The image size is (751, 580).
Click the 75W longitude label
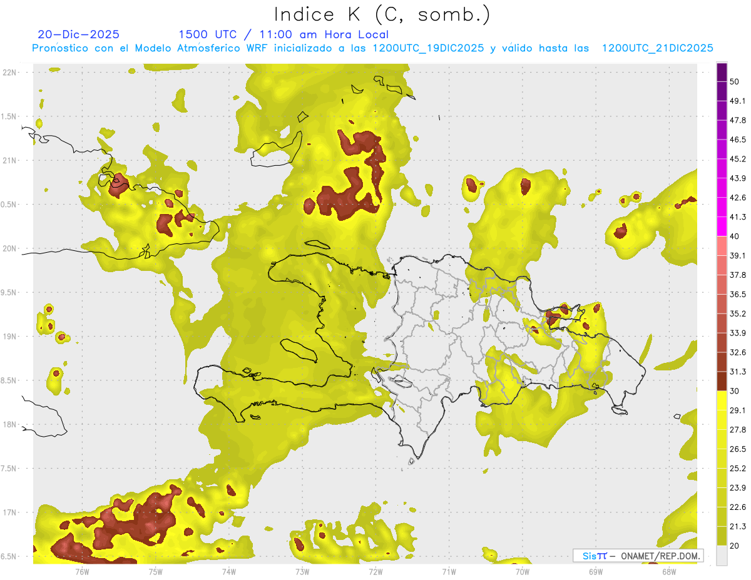click(x=155, y=571)
